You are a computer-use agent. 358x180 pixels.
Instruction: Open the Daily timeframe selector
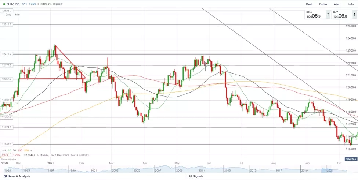click(x=8, y=14)
